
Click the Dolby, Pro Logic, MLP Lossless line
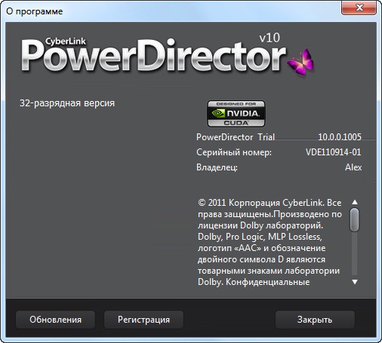pyautogui.click(x=260, y=237)
